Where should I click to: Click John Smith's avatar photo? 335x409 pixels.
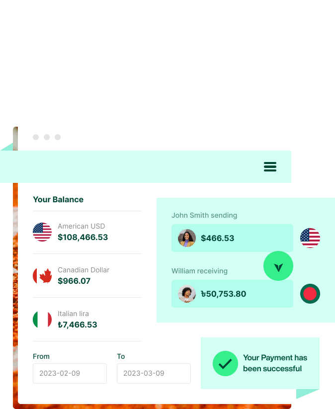tap(187, 238)
